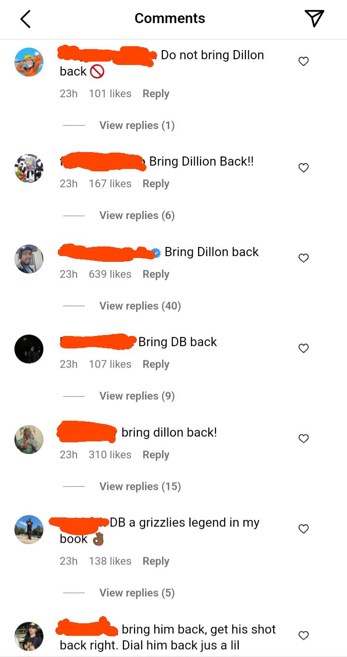Expand View replies (1)
Viewport: 347px width, 657px height.
(137, 126)
